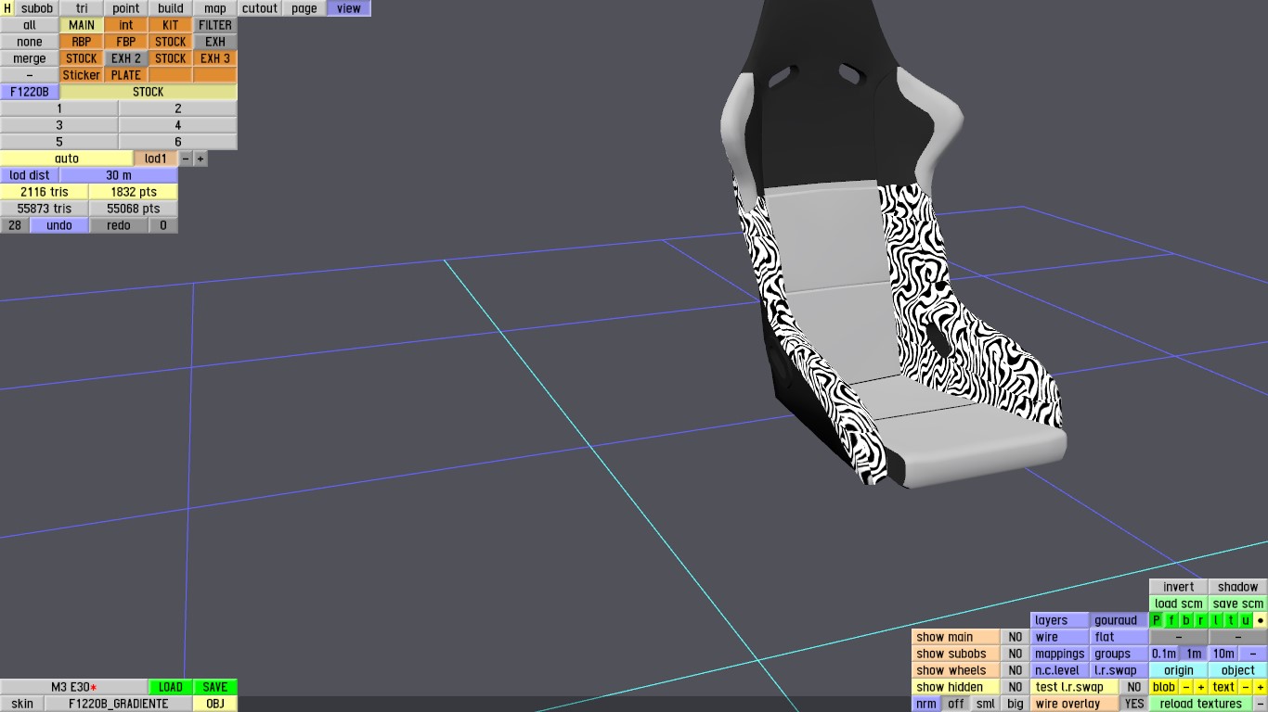This screenshot has width=1268, height=712.
Task: Click the load scm button
Action: 1179,604
